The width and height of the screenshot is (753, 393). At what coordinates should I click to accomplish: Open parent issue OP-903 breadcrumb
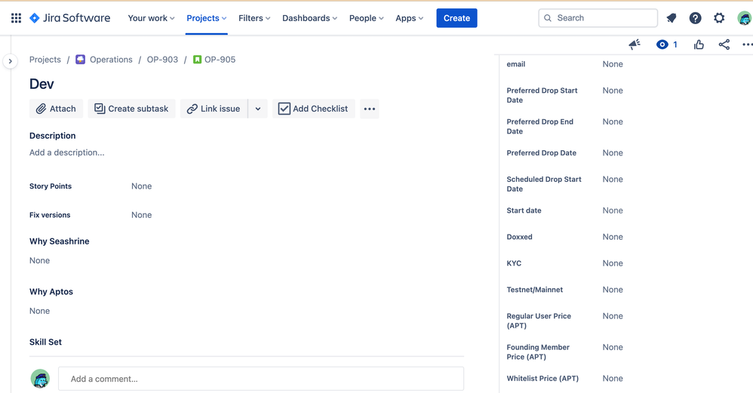(x=162, y=60)
